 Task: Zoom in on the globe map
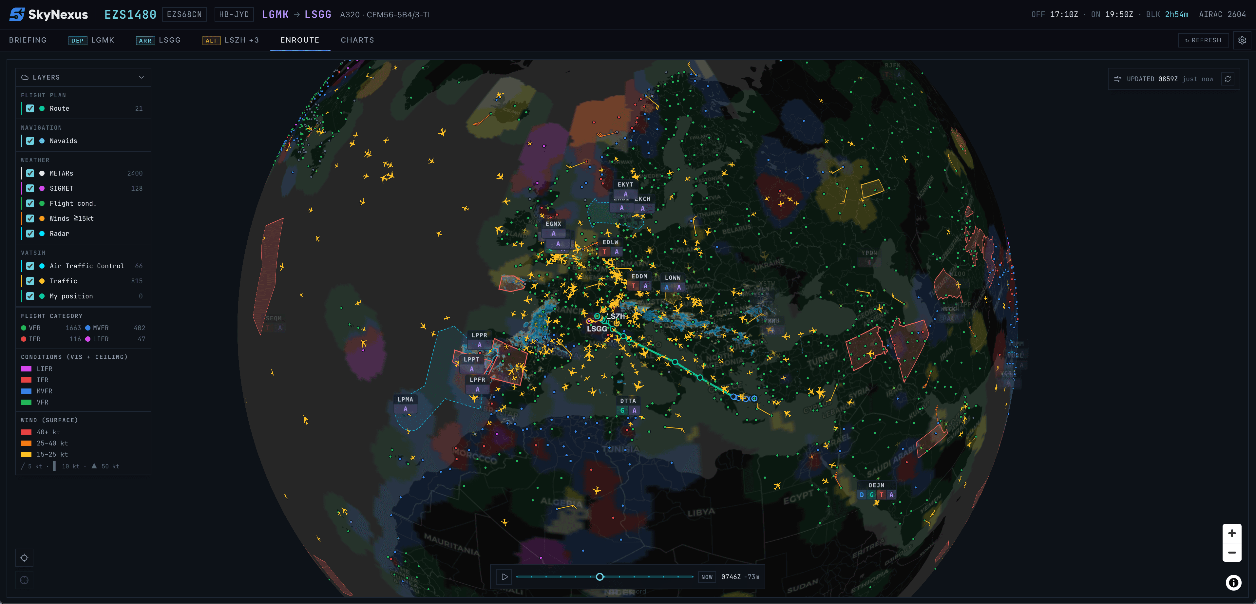pos(1232,533)
